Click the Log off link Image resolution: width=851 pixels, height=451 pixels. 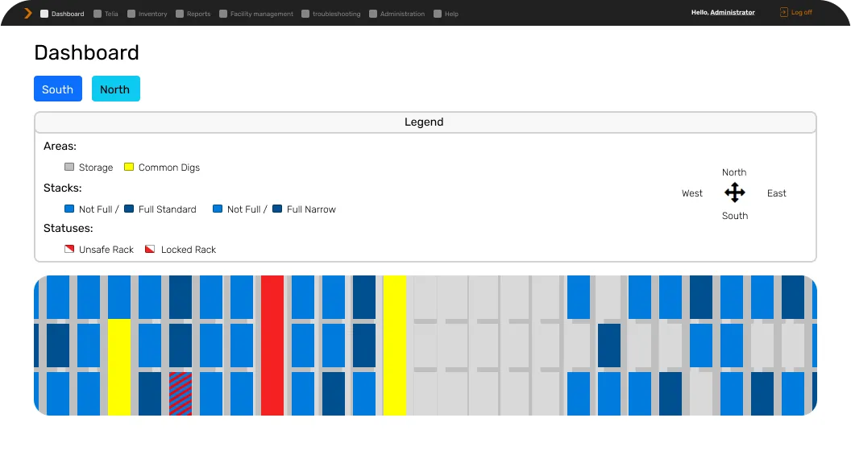(x=802, y=13)
